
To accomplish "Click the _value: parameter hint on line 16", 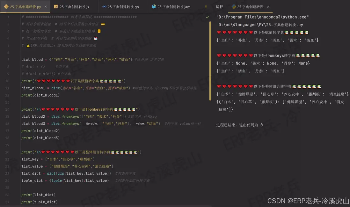I will point(139,123).
